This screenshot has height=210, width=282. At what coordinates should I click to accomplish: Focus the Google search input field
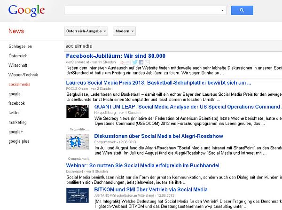[x=141, y=10]
